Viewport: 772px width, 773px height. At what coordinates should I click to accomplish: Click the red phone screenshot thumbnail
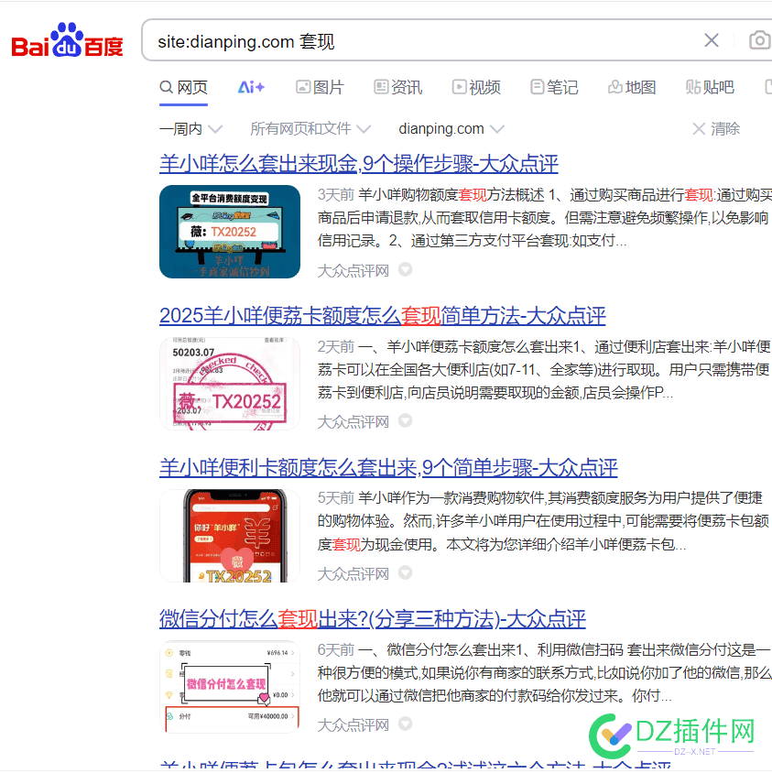(230, 536)
